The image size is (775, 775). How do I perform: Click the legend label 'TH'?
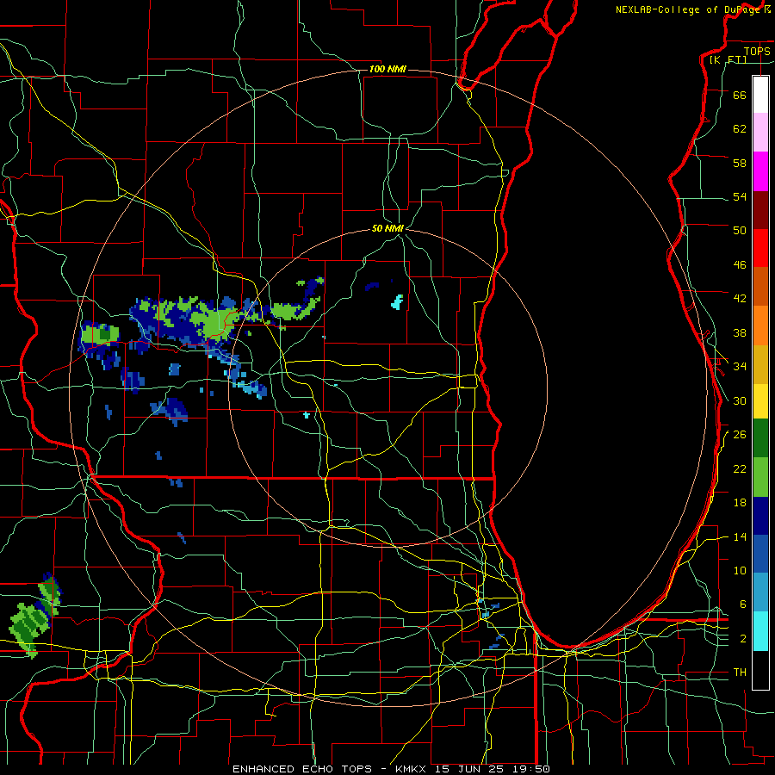point(740,672)
